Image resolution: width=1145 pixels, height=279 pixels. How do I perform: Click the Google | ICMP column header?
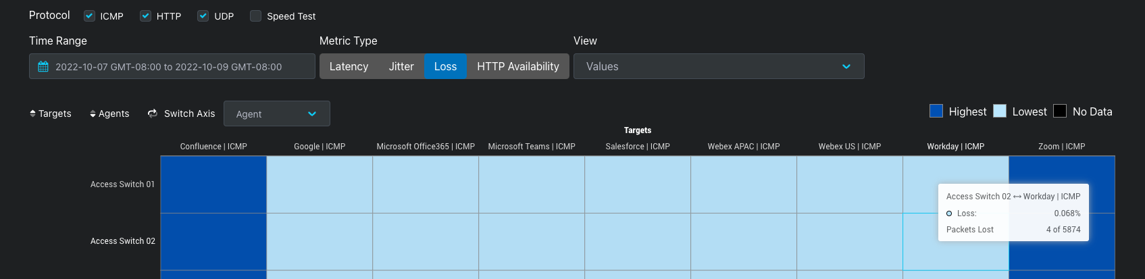pos(320,147)
